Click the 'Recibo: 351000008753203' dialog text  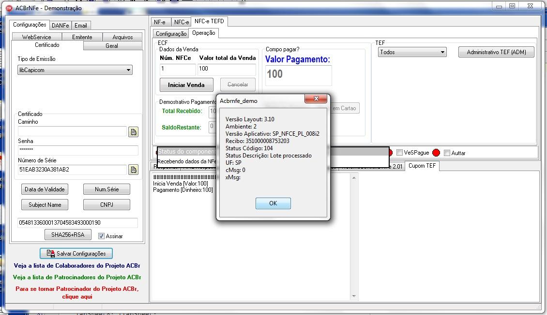pyautogui.click(x=258, y=141)
